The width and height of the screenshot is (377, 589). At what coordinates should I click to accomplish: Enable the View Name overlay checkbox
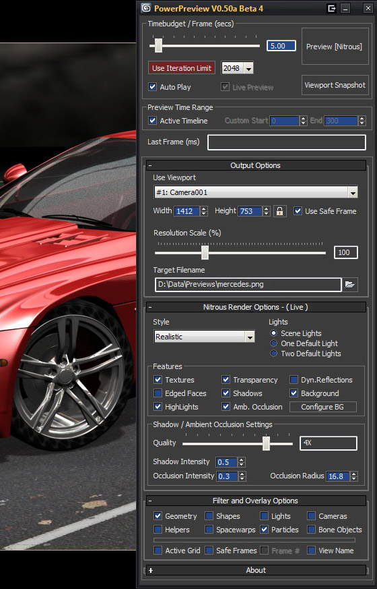pos(312,551)
